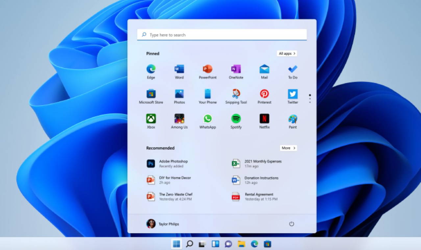The image size is (421, 250).
Task: Click the Type here to search field
Action: [222, 35]
